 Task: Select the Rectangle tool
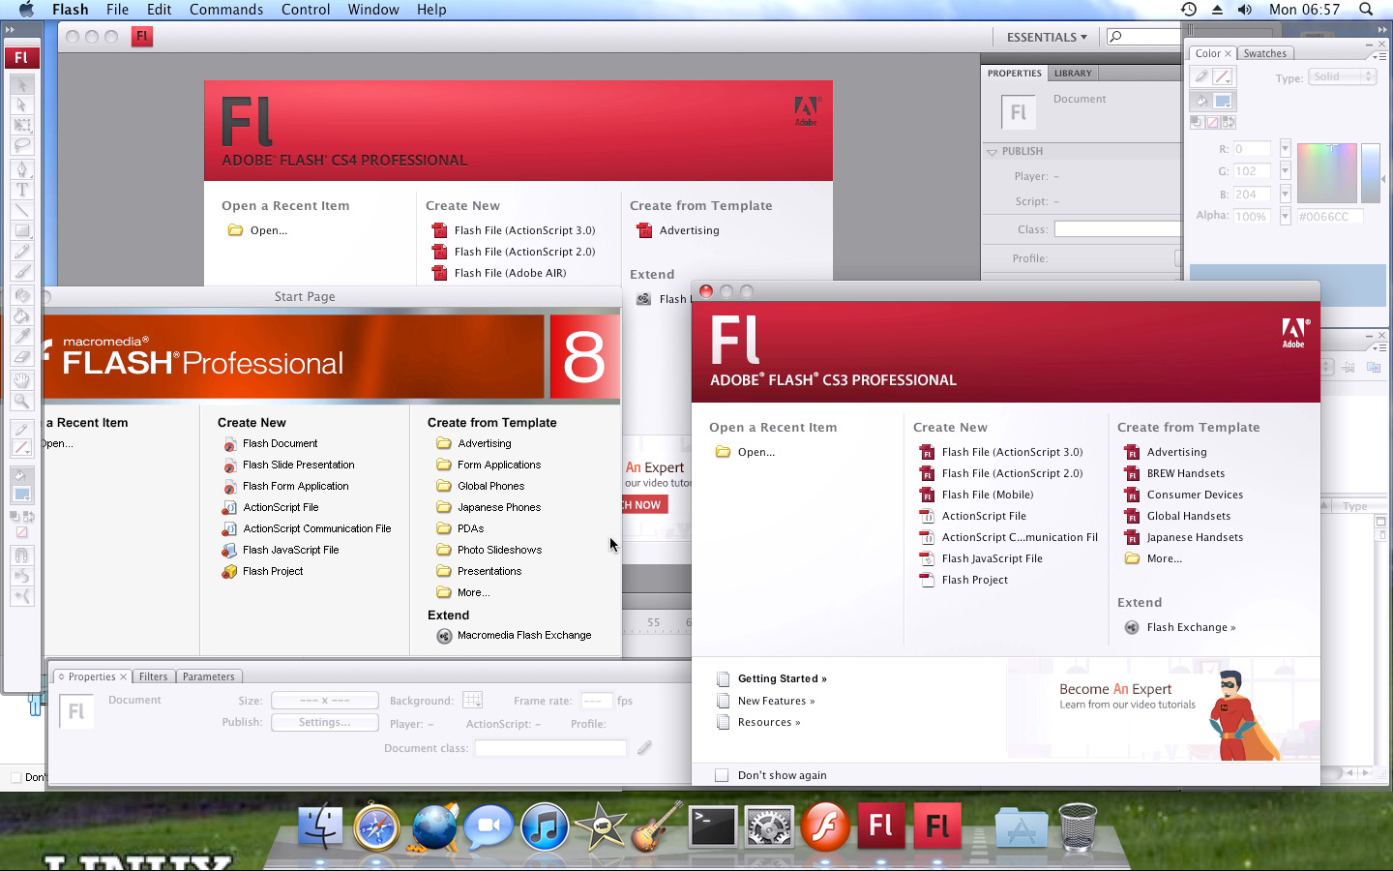point(21,230)
